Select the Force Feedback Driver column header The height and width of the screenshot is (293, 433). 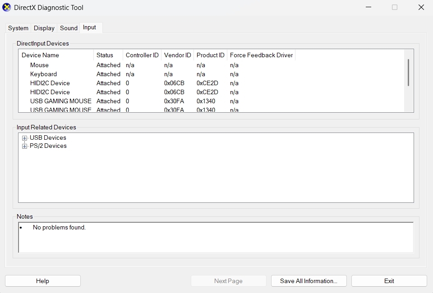pos(261,55)
